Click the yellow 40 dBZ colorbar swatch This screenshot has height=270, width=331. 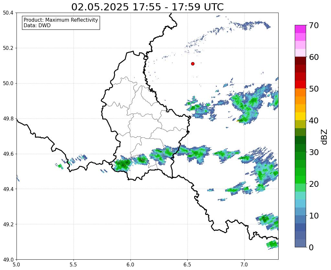[x=300, y=116]
